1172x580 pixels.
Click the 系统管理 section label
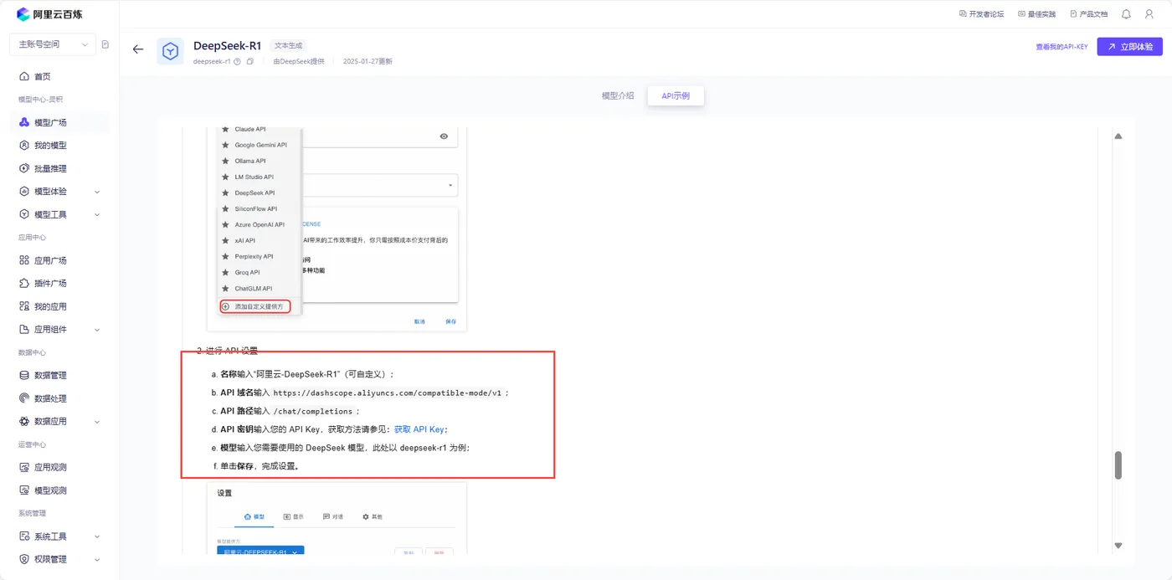pyautogui.click(x=32, y=513)
